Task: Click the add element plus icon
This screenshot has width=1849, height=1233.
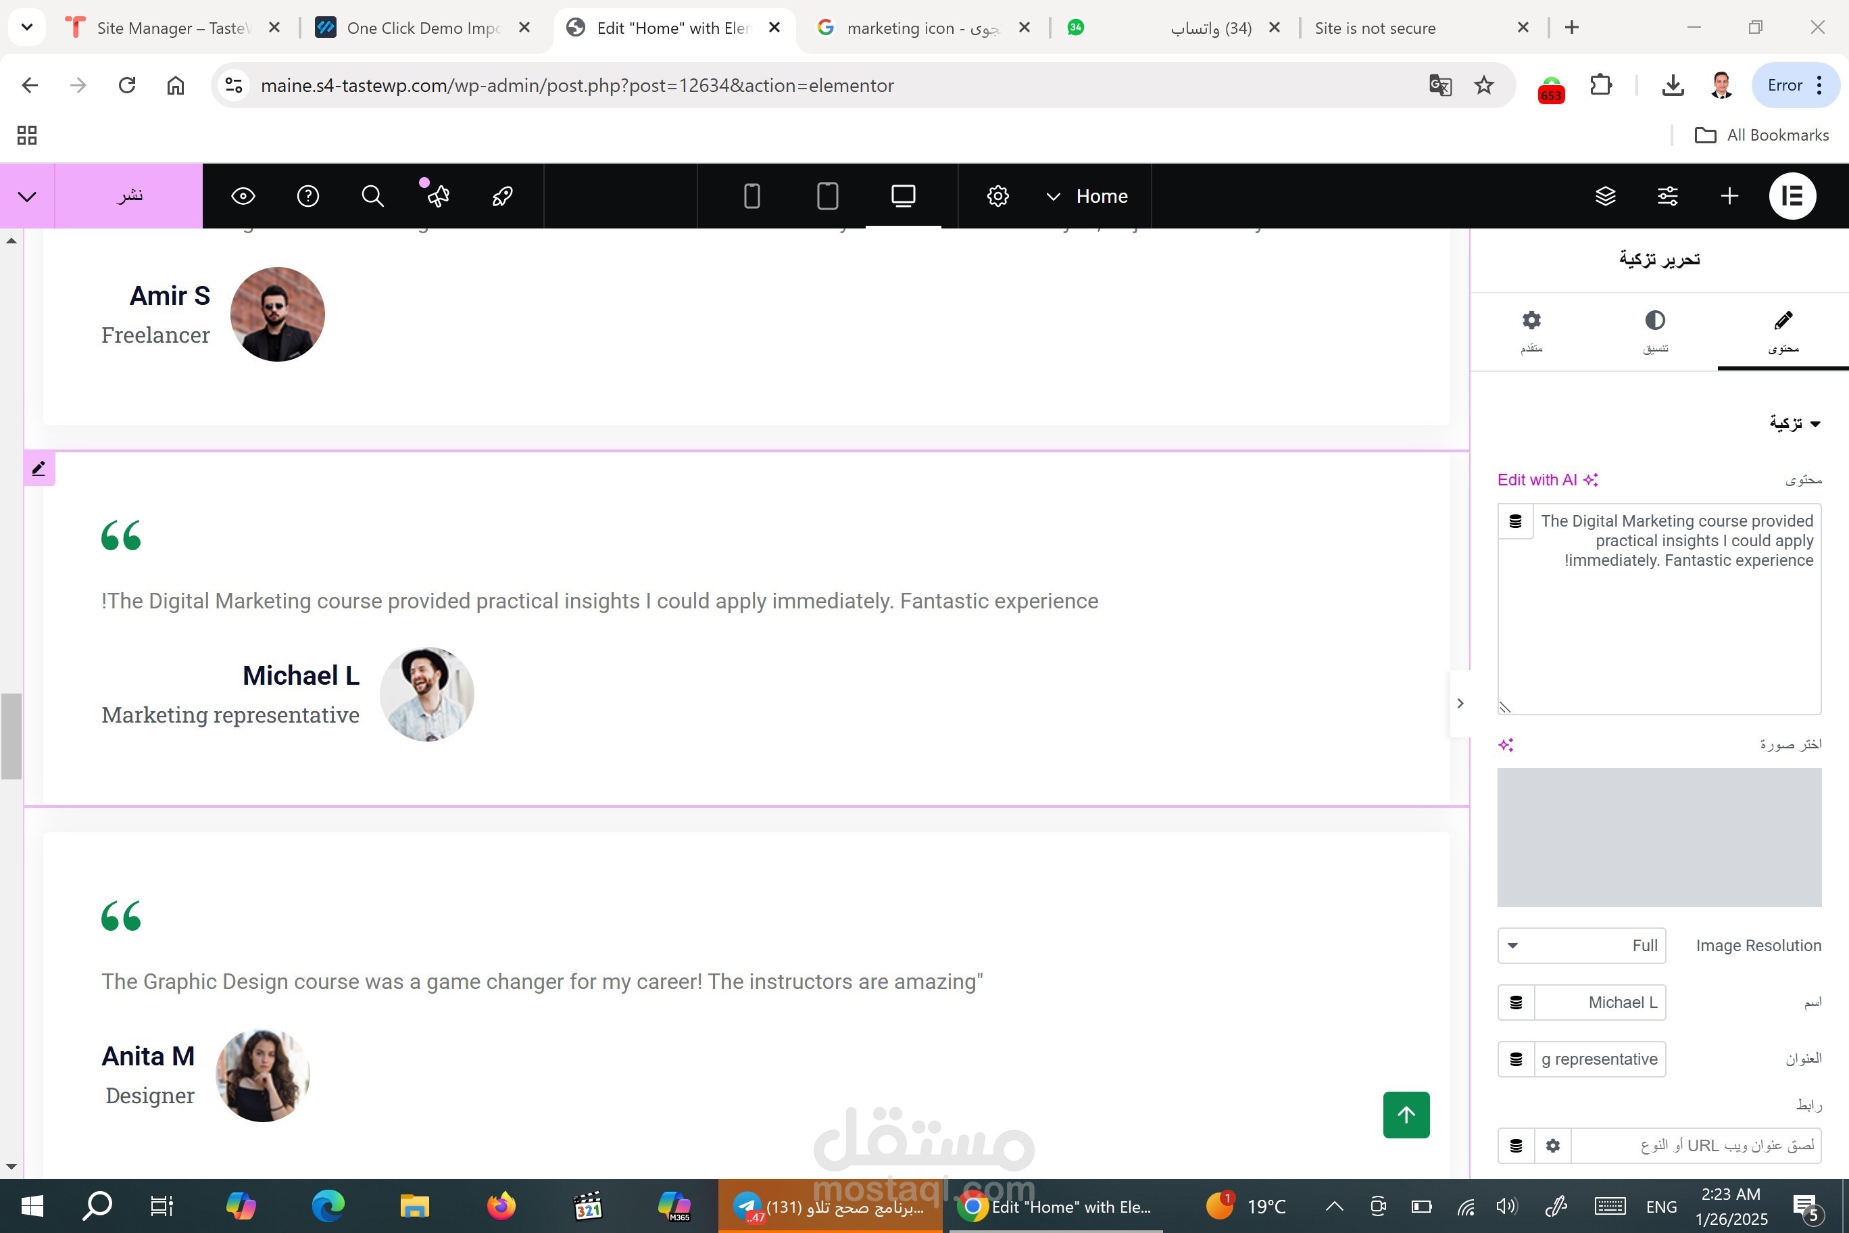Action: pos(1729,196)
